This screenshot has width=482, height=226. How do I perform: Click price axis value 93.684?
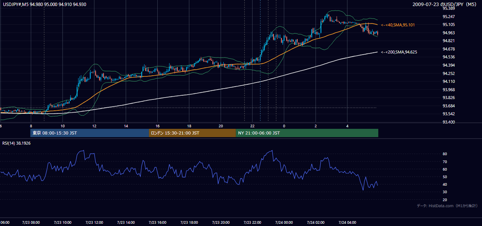point(449,106)
